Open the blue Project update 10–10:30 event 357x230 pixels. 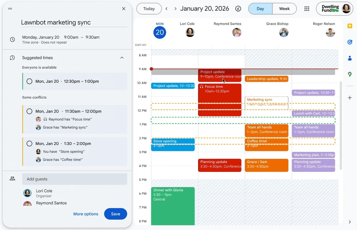point(173,86)
